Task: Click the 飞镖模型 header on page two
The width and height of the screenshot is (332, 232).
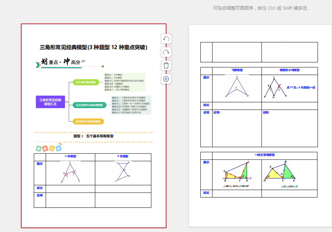Action: 237,70
